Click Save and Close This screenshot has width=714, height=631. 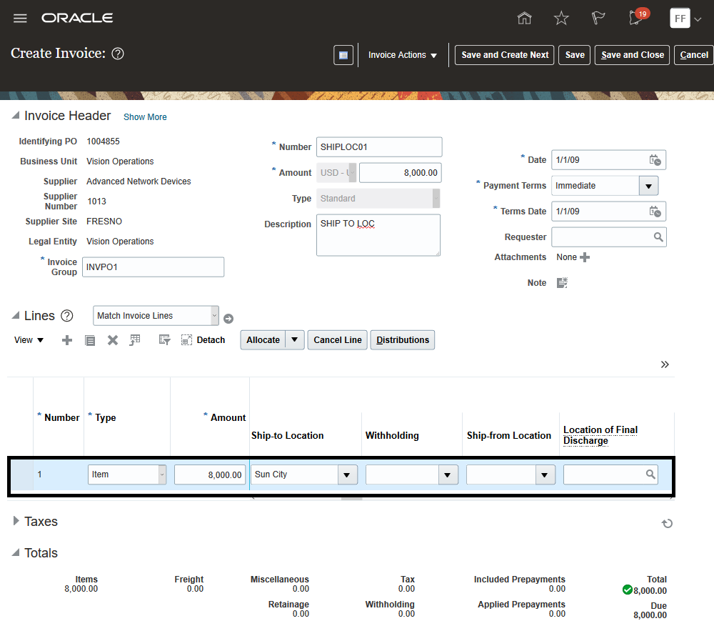pos(632,55)
